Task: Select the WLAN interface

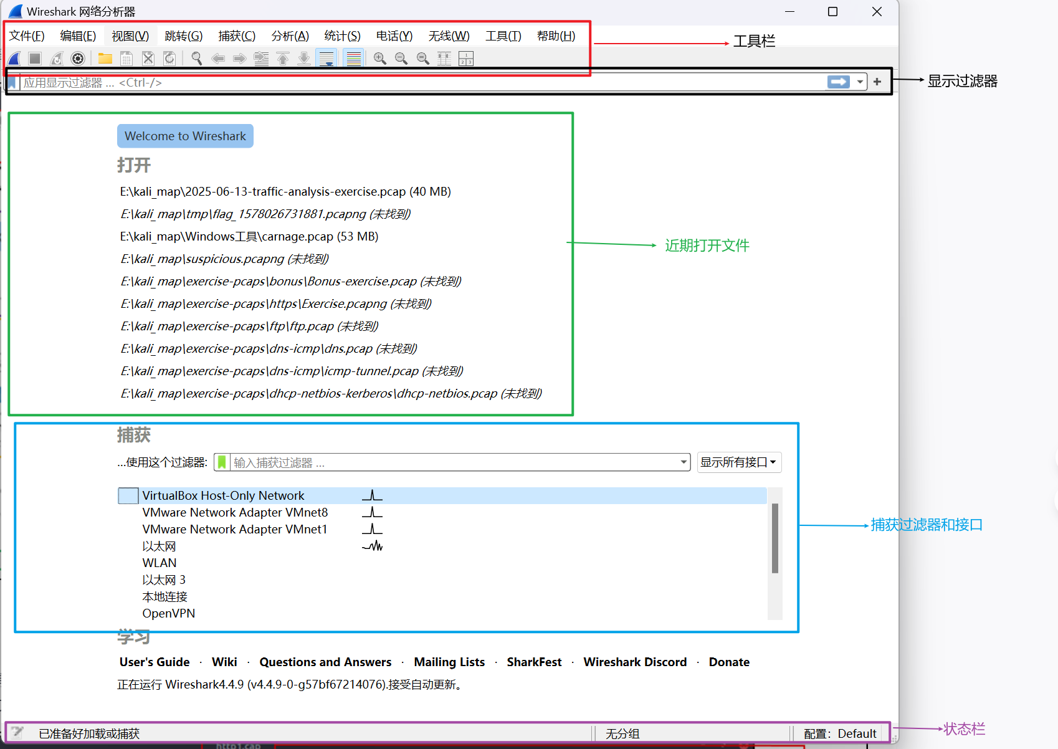Action: tap(442, 563)
